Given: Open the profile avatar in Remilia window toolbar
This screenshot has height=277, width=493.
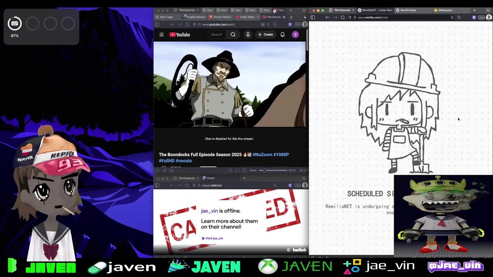Looking at the screenshot, I should pyautogui.click(x=489, y=17).
